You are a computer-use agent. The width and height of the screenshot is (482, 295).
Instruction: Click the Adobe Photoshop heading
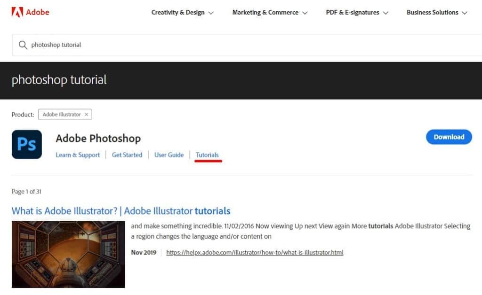[x=98, y=138]
